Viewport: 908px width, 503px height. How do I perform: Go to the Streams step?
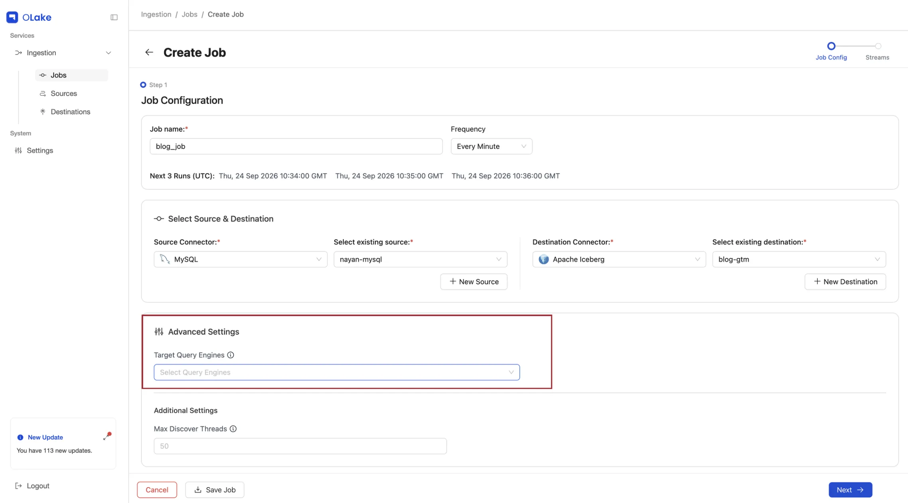(877, 51)
